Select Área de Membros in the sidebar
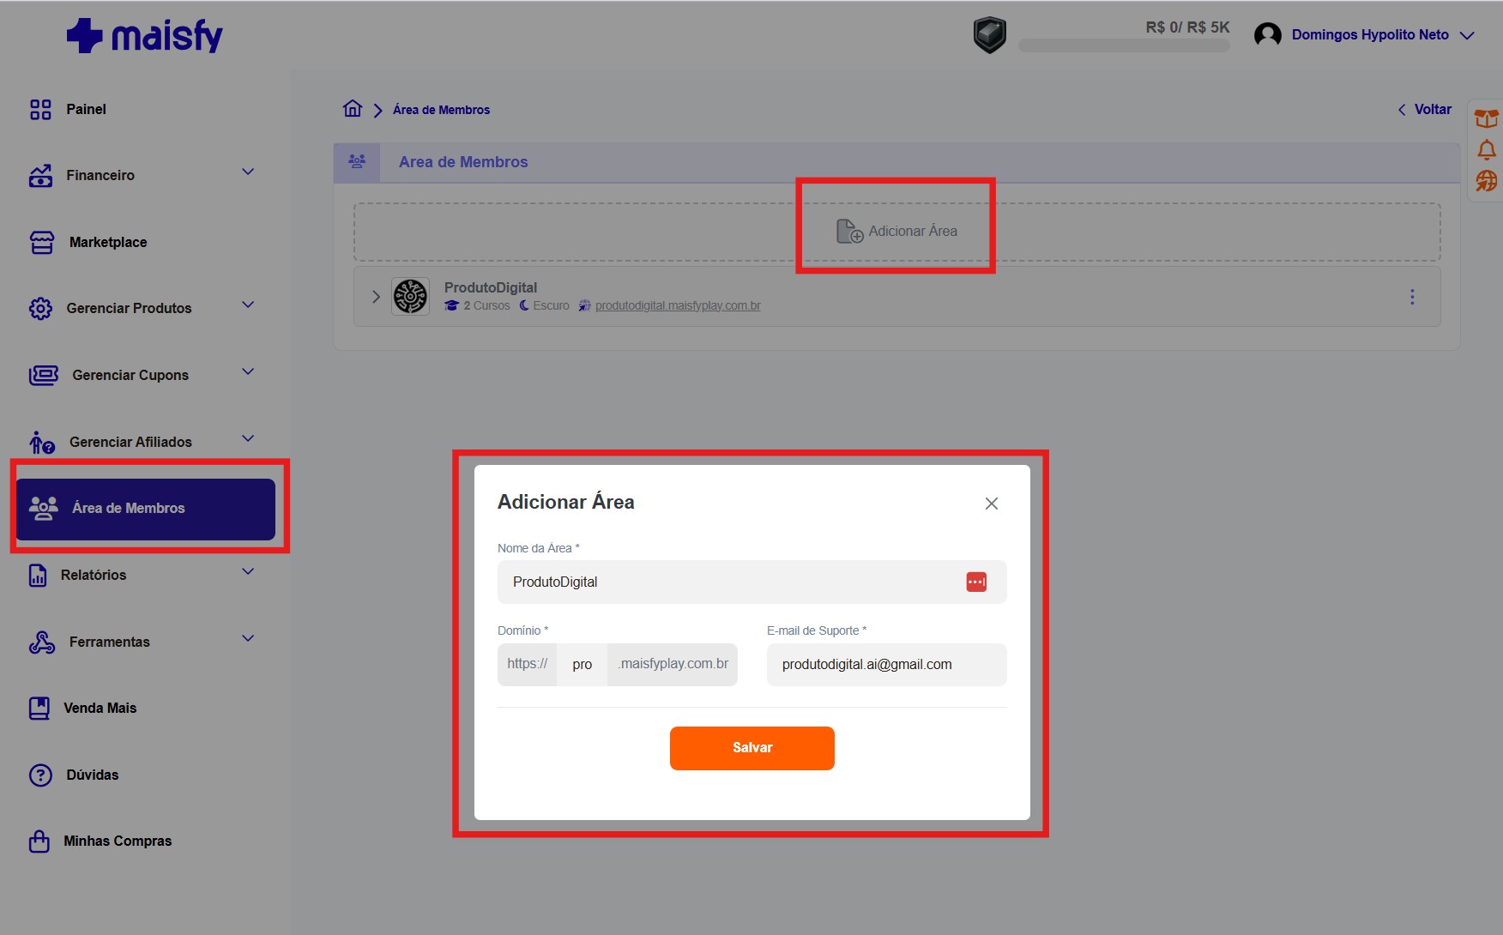The height and width of the screenshot is (935, 1503). pyautogui.click(x=146, y=509)
